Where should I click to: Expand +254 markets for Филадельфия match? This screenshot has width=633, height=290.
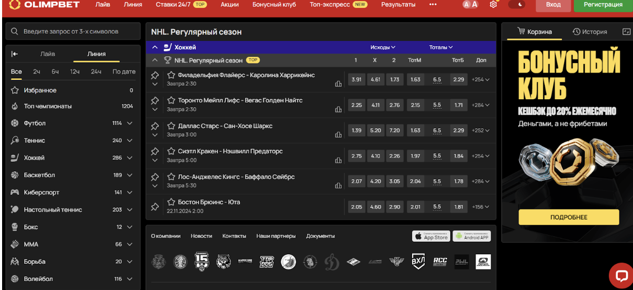(x=481, y=80)
